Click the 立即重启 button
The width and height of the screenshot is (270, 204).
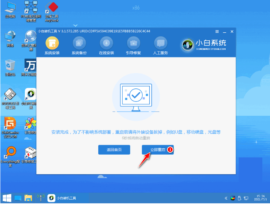coord(158,150)
